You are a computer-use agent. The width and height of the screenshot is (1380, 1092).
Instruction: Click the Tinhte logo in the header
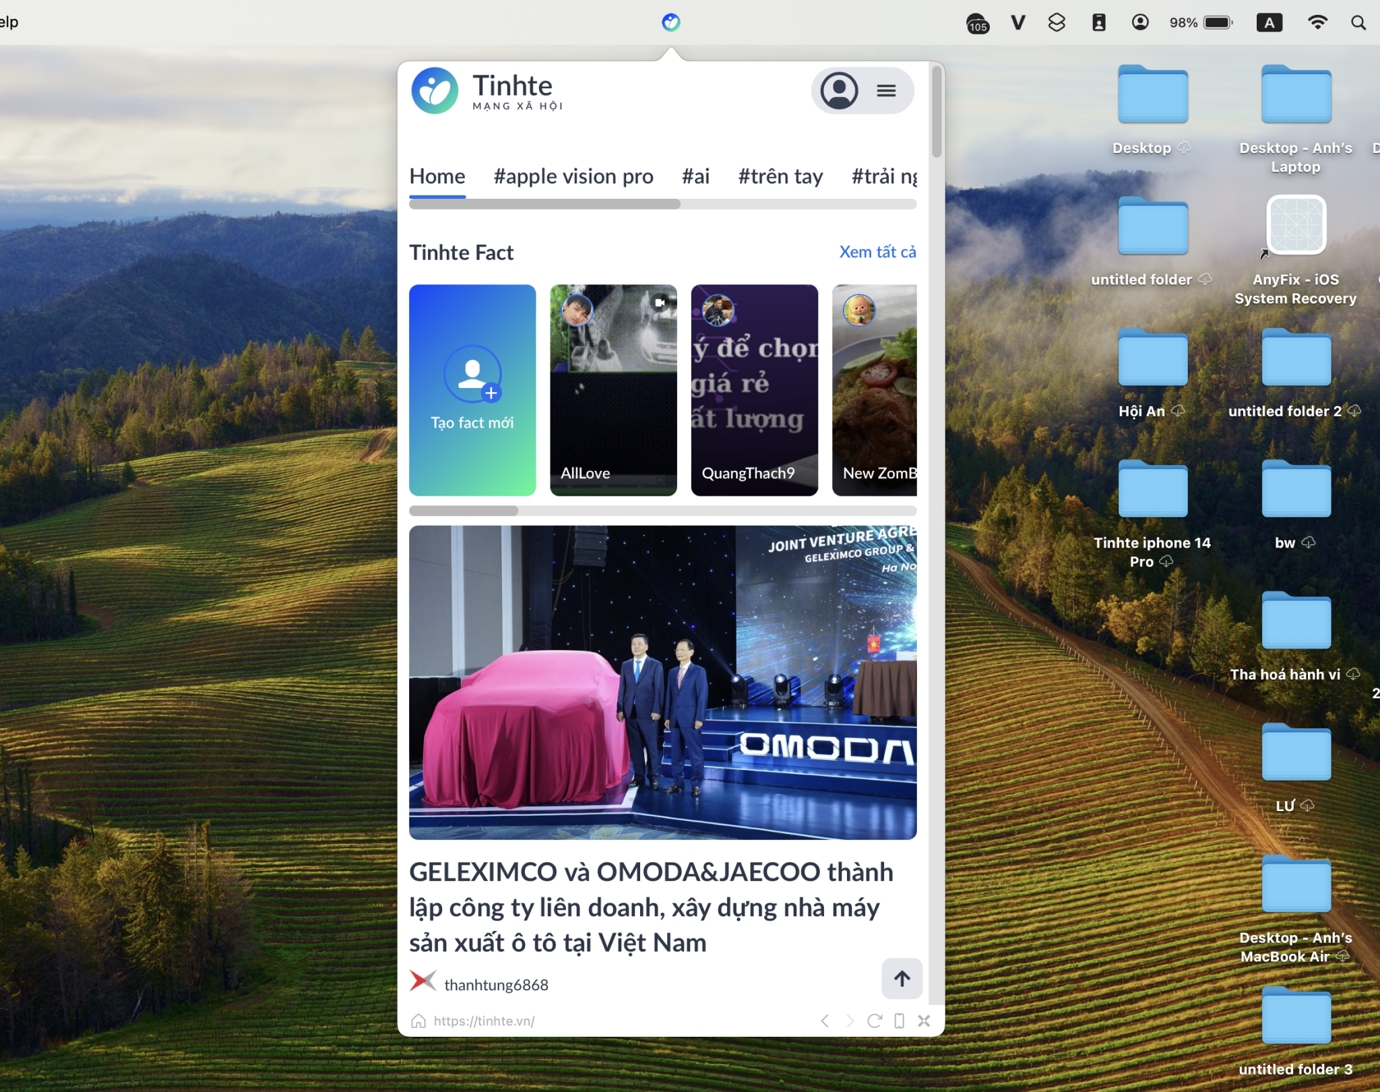pos(487,90)
